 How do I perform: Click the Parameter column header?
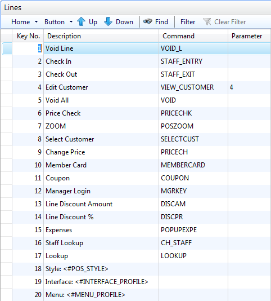[x=250, y=36]
